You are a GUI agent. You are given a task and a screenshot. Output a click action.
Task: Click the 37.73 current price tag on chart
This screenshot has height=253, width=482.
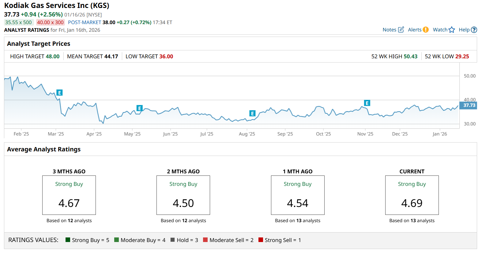tap(469, 105)
